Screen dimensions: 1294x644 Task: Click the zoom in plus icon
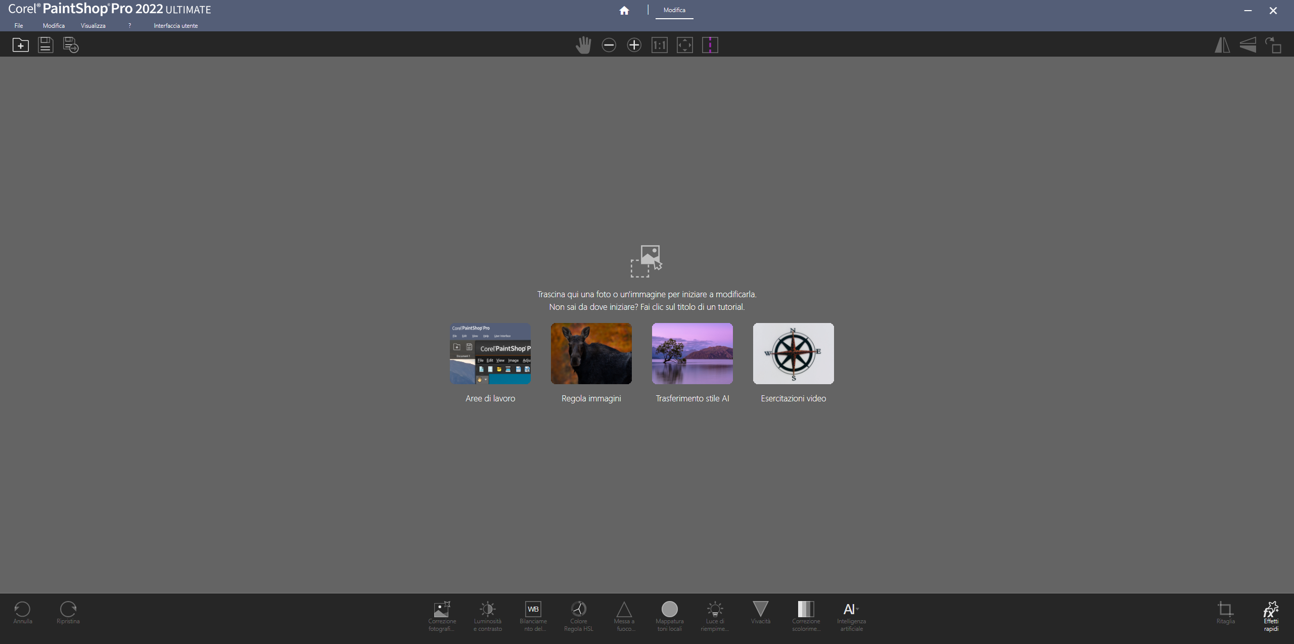tap(634, 45)
